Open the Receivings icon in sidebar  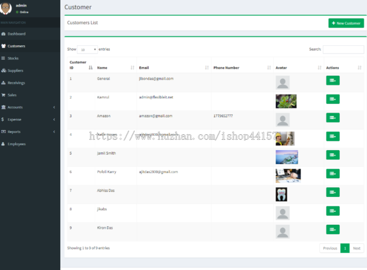click(x=3, y=83)
